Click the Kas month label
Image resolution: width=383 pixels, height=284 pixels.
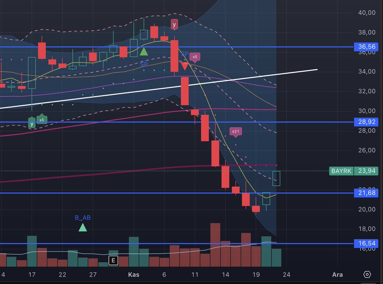coord(133,274)
